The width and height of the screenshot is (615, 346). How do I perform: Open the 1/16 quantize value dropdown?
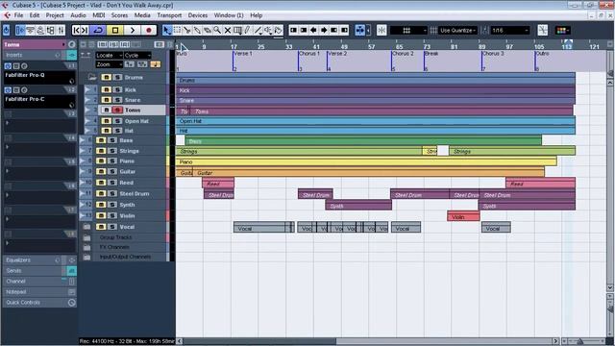tap(510, 30)
